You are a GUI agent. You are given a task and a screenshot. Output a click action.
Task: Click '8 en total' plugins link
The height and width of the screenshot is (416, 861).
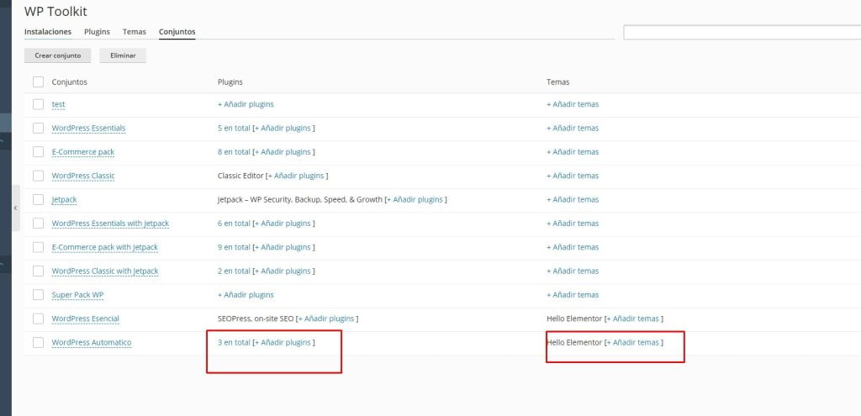coord(234,151)
